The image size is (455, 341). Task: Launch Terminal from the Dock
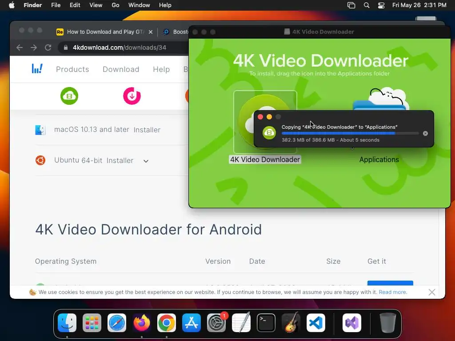point(266,323)
